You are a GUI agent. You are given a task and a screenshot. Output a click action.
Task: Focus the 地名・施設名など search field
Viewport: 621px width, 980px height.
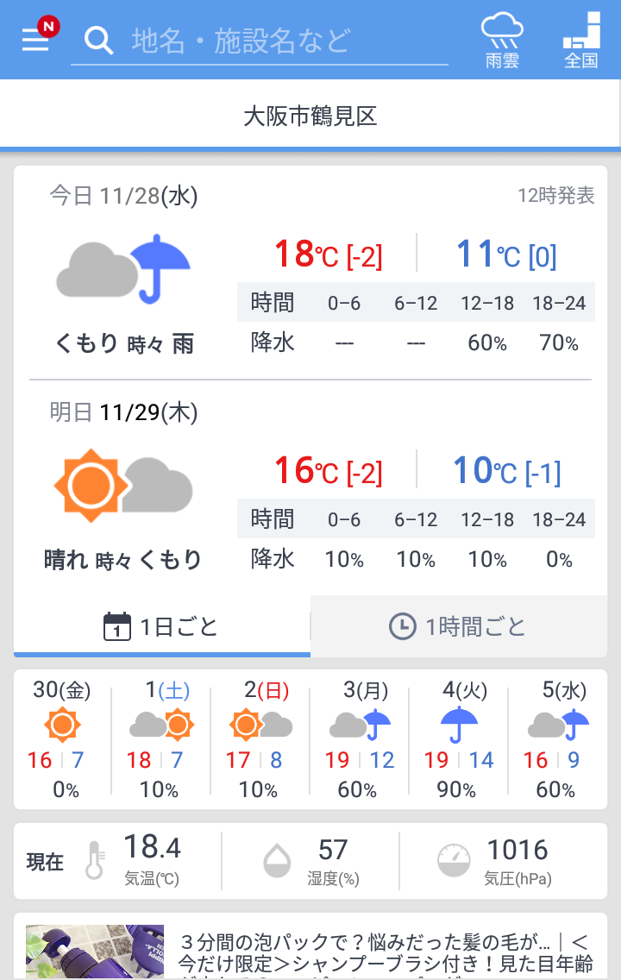260,41
